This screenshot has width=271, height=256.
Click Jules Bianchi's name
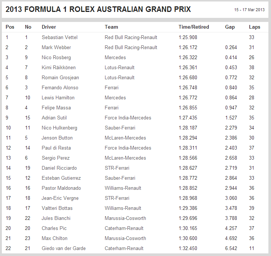(56, 218)
